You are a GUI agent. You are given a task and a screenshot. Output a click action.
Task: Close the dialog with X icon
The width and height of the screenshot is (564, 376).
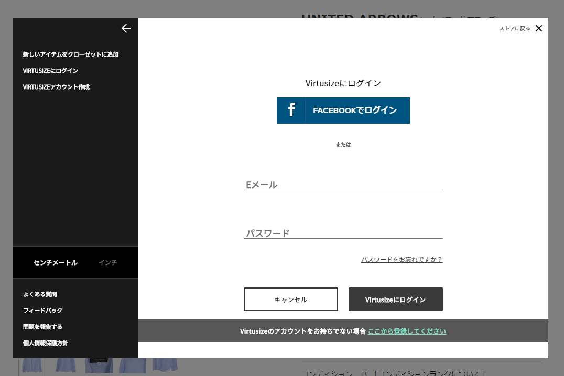(538, 28)
